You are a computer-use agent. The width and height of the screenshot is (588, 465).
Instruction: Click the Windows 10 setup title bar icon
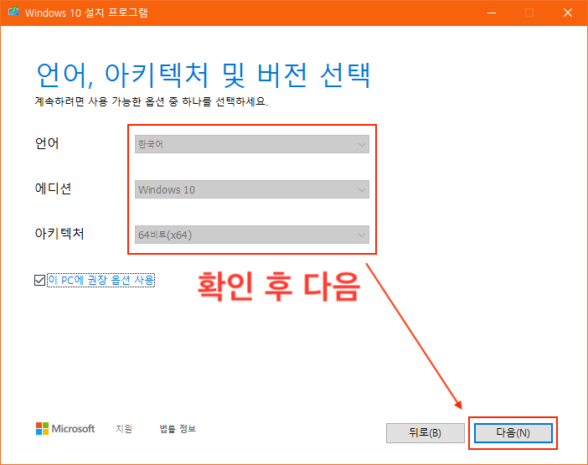coord(14,12)
